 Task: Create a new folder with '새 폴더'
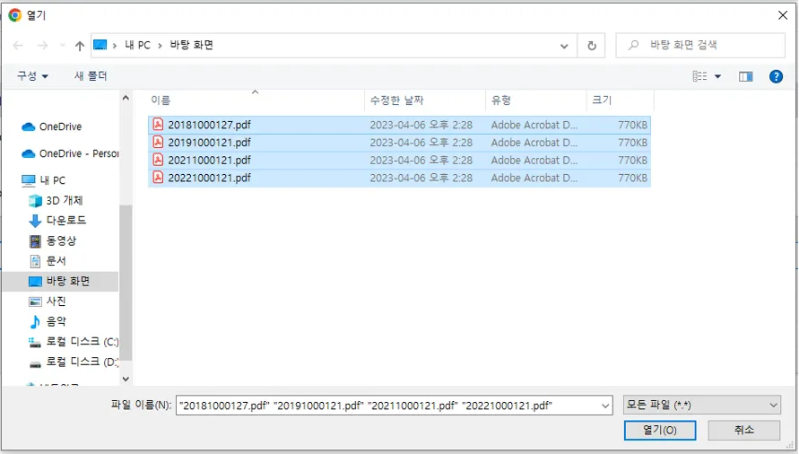(x=91, y=76)
